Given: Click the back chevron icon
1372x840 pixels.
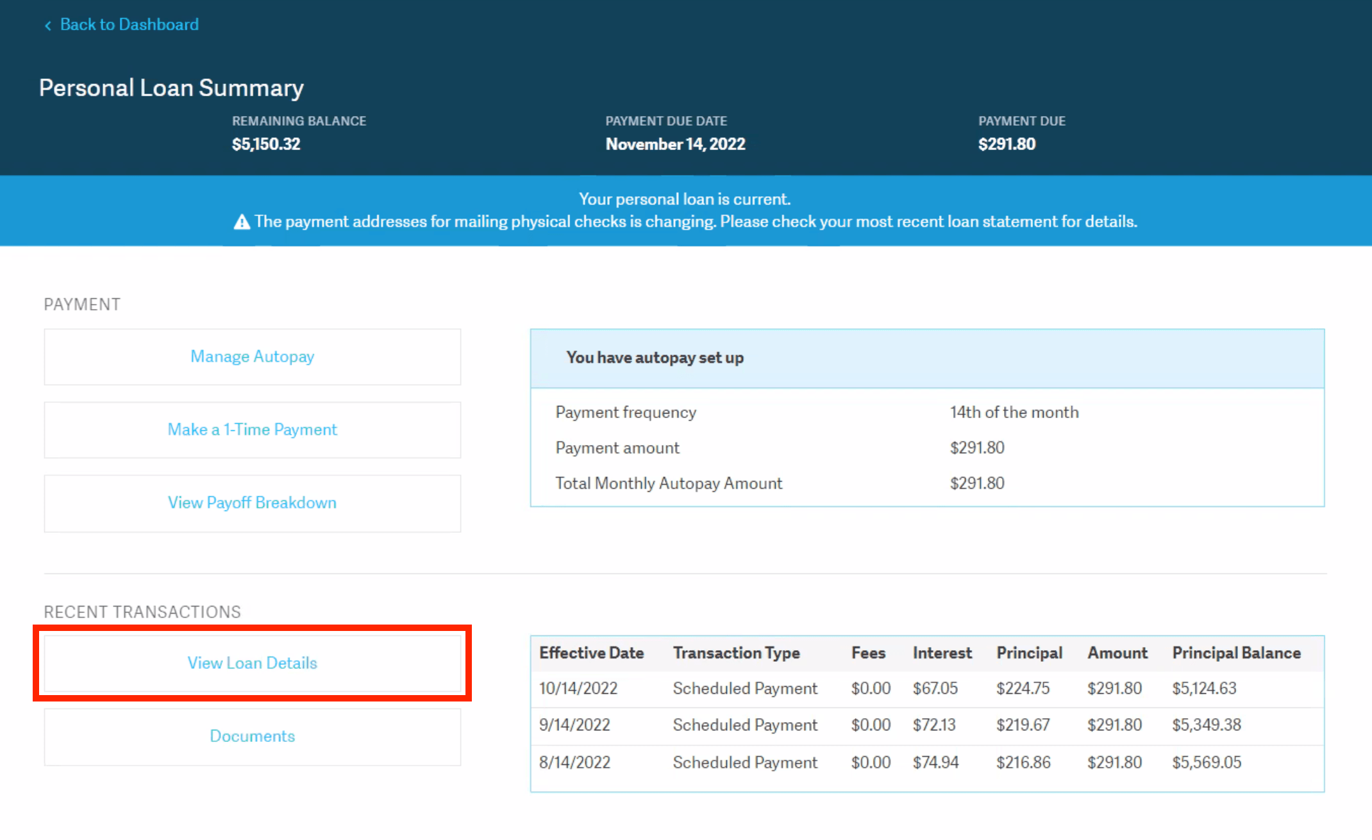Looking at the screenshot, I should tap(48, 24).
